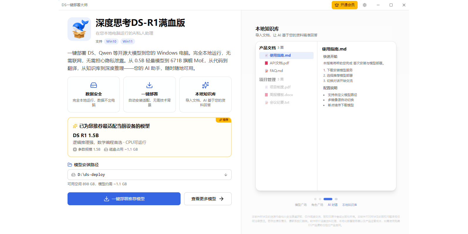
Task: Click the 本地知识库 sparkle icon
Action: click(x=206, y=85)
